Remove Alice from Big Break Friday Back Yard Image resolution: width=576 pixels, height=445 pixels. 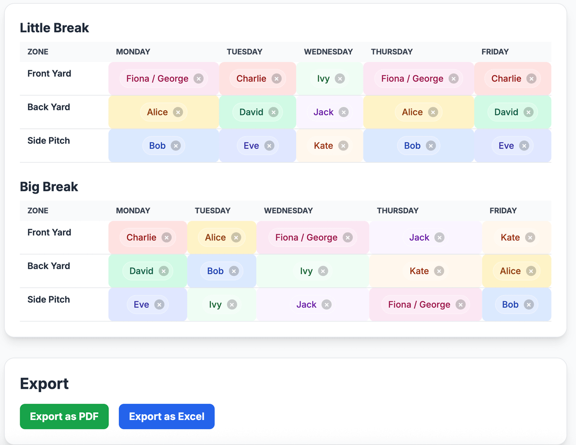(530, 271)
